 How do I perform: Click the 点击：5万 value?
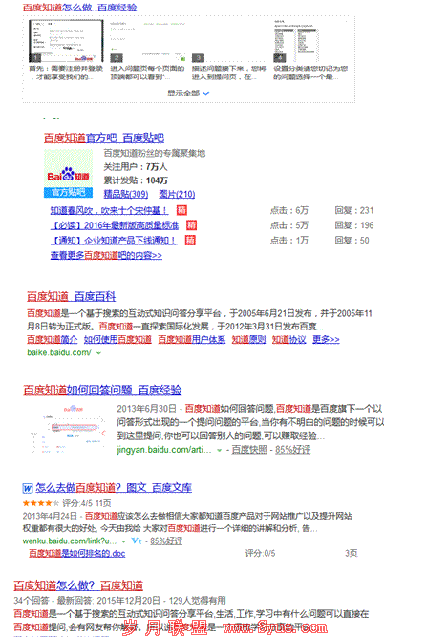tap(289, 225)
